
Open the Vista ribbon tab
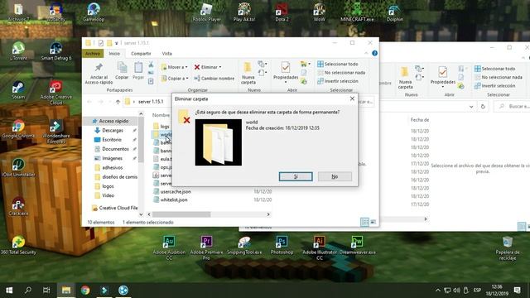(166, 53)
